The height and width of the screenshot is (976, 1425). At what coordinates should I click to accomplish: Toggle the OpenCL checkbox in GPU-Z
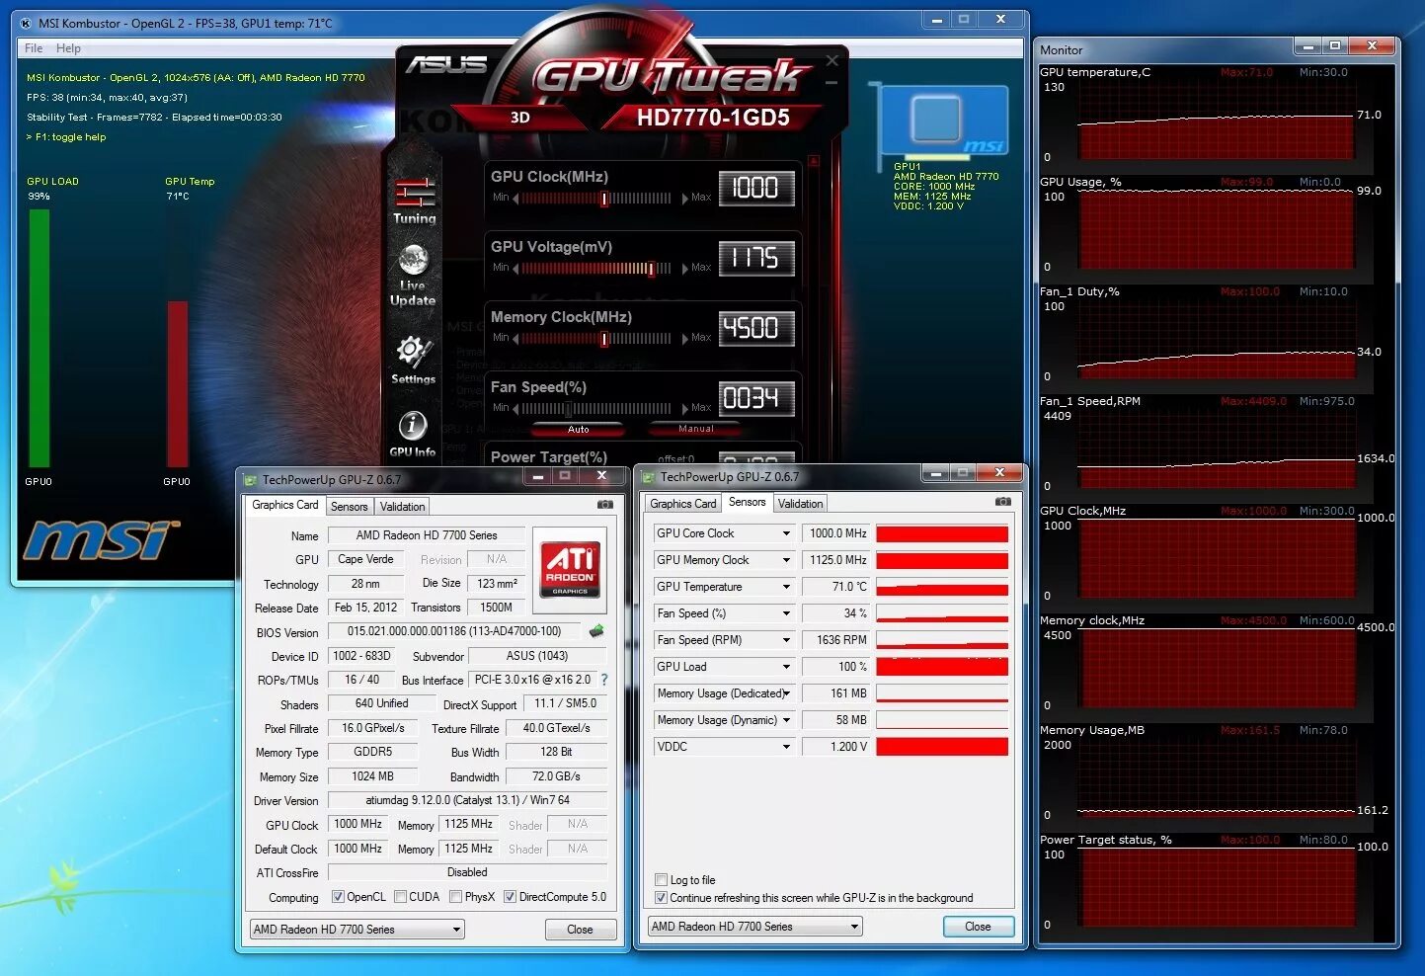point(338,897)
